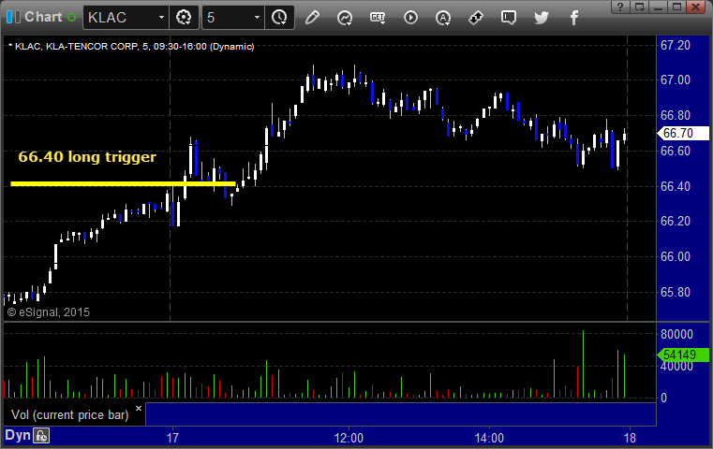Click the 12:00 time axis label
Viewport: 713px width, 449px height.
pyautogui.click(x=349, y=438)
